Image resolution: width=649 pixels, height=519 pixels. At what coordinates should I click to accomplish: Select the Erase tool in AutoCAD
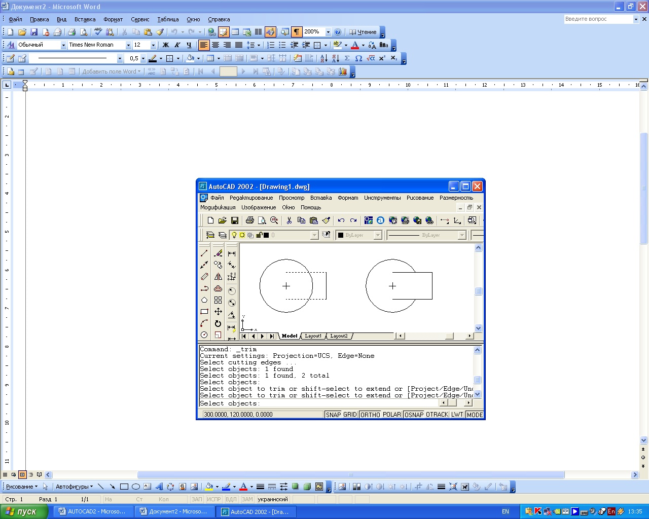[218, 253]
